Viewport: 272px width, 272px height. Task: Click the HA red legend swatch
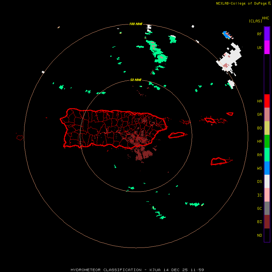(x=267, y=101)
